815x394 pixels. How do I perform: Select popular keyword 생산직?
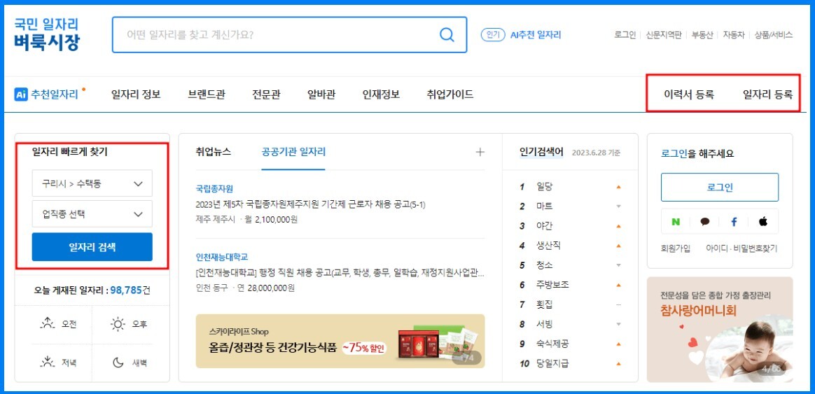coord(548,246)
